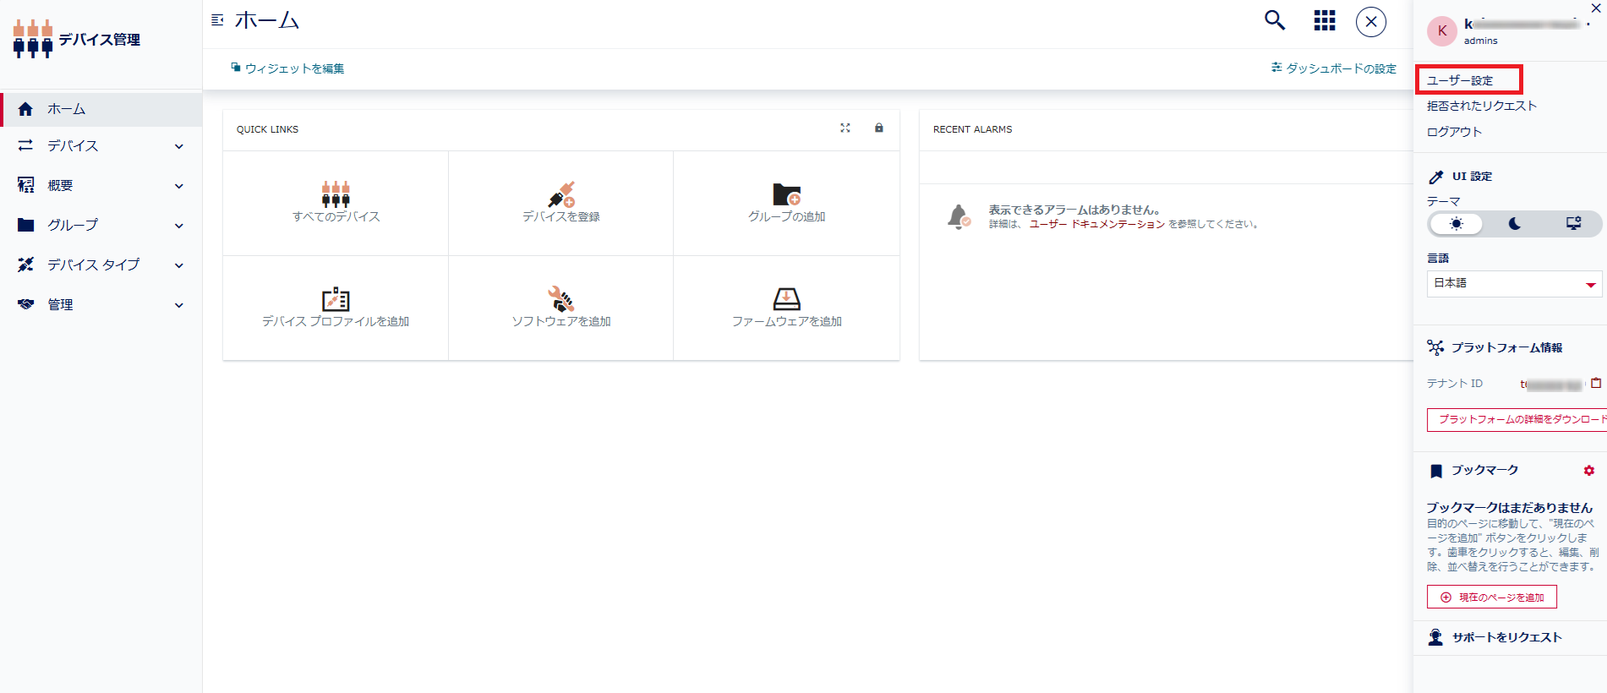Open the 言語 language dropdown
1607x693 pixels.
(1514, 284)
